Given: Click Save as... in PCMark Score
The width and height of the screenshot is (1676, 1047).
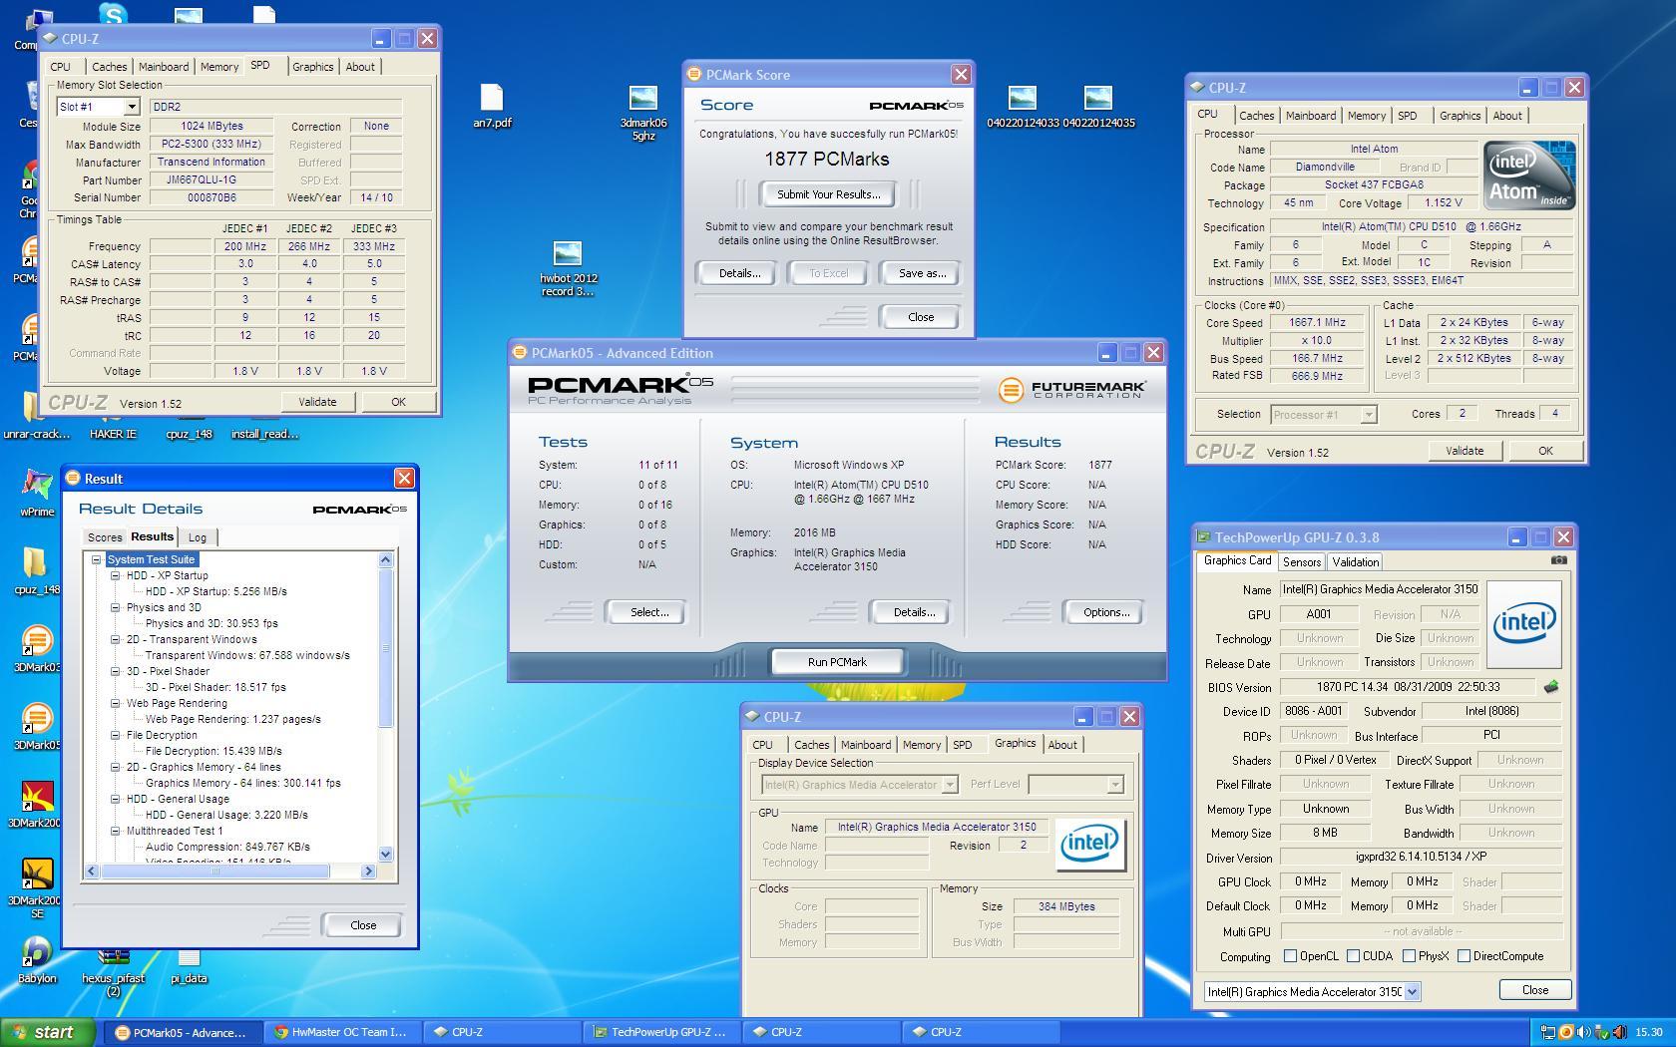Looking at the screenshot, I should click(x=922, y=273).
